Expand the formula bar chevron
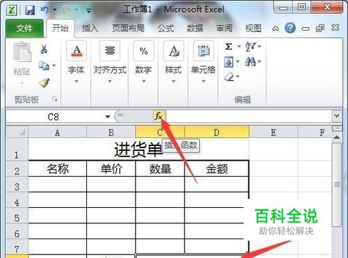The image size is (348, 258). click(337, 115)
